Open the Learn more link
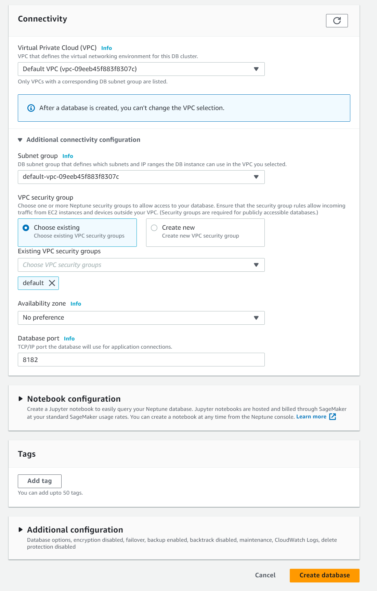The width and height of the screenshot is (377, 591). [311, 417]
